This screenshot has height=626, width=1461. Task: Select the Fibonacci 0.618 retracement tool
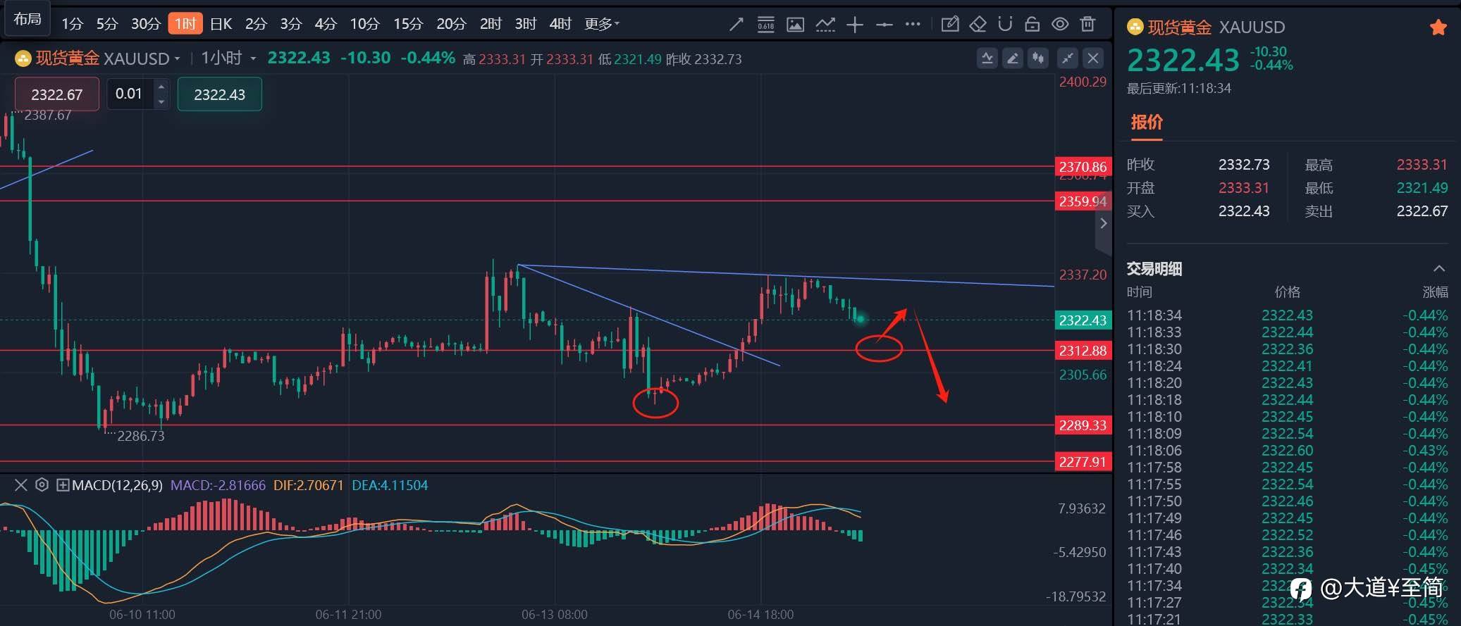(765, 25)
